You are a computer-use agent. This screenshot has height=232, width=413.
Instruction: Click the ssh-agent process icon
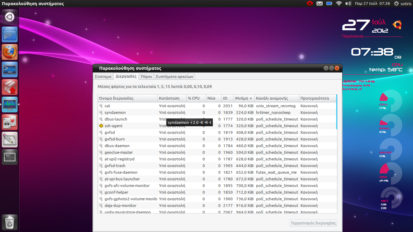(x=101, y=126)
